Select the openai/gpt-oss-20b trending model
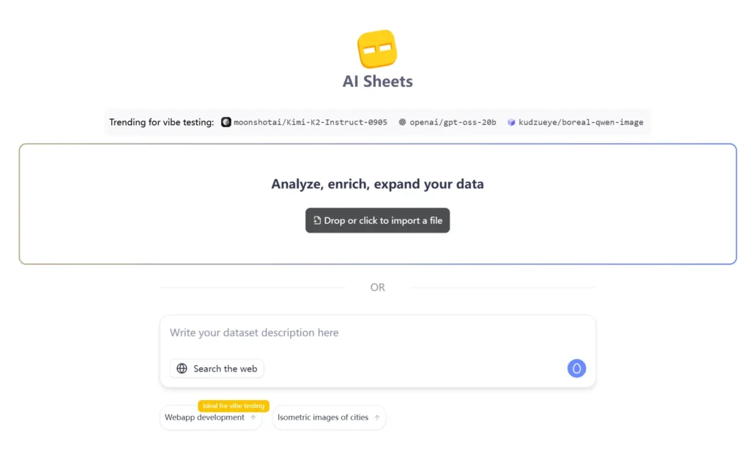Screen dimensions: 750x452 click(448, 122)
